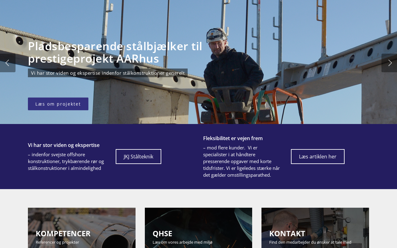Advance to next slide with right arrow
The width and height of the screenshot is (397, 248).
point(389,63)
